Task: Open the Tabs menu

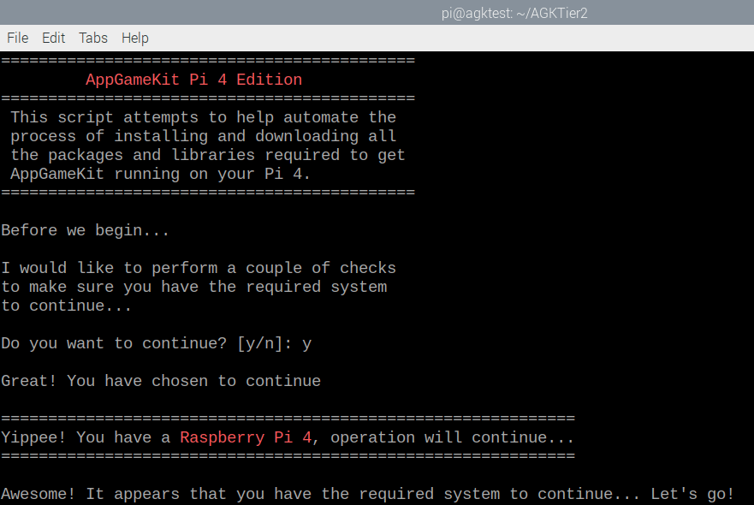Action: [x=93, y=38]
